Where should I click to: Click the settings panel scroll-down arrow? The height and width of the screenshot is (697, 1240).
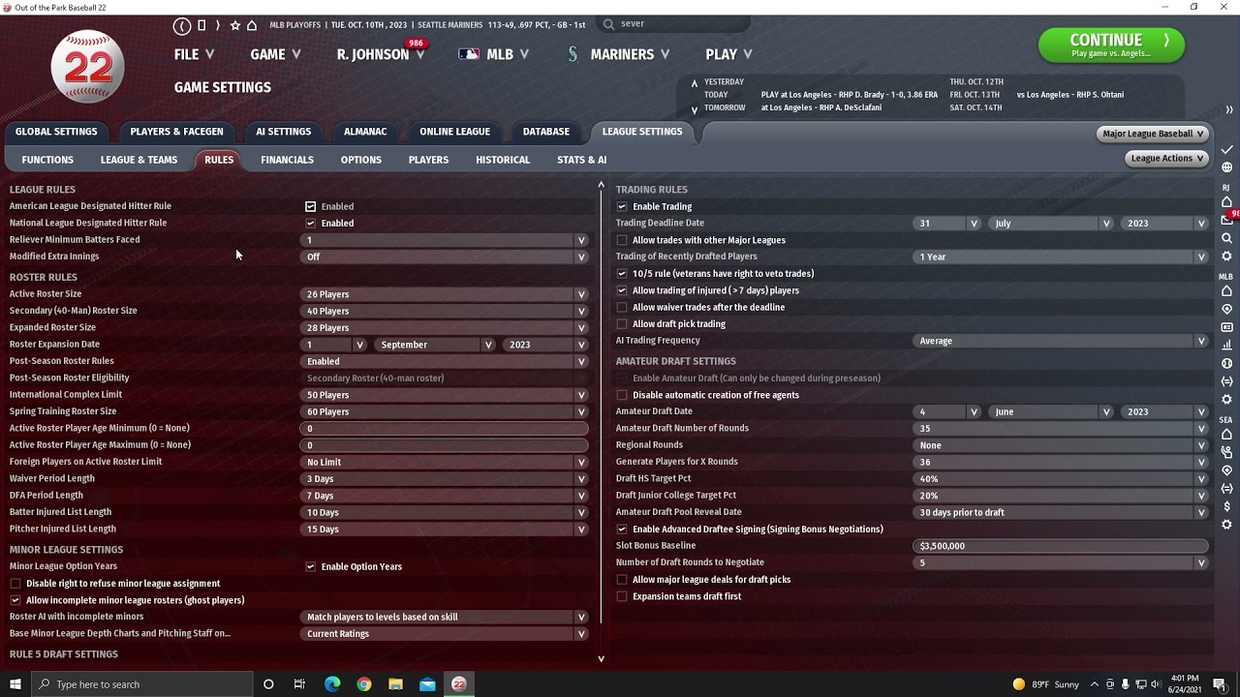point(601,658)
